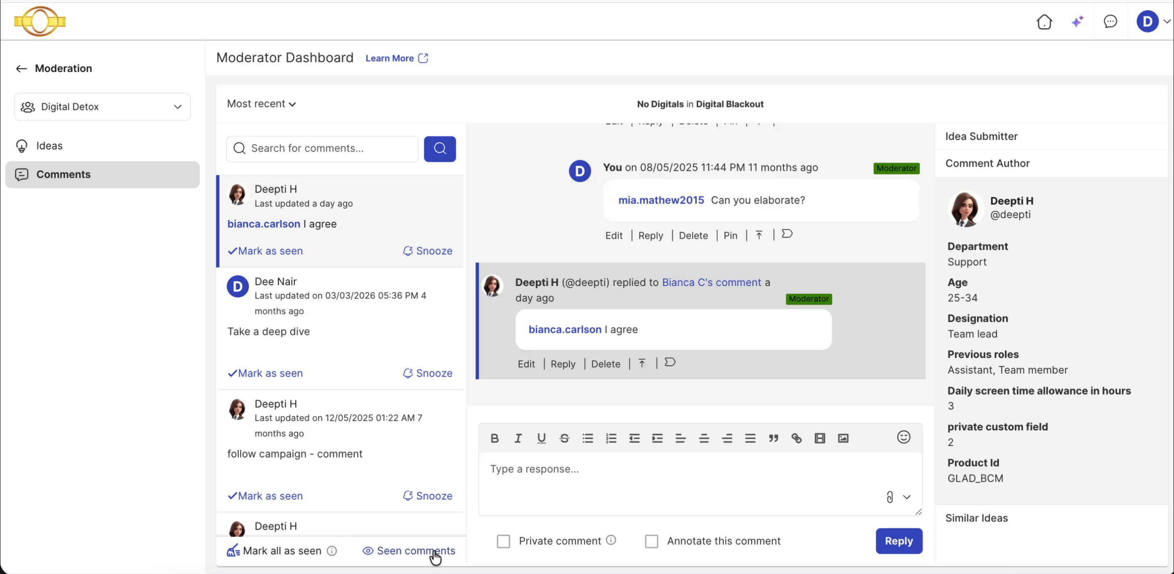Pin the 'Can you elaborate?' comment
The height and width of the screenshot is (574, 1174).
[x=730, y=235]
